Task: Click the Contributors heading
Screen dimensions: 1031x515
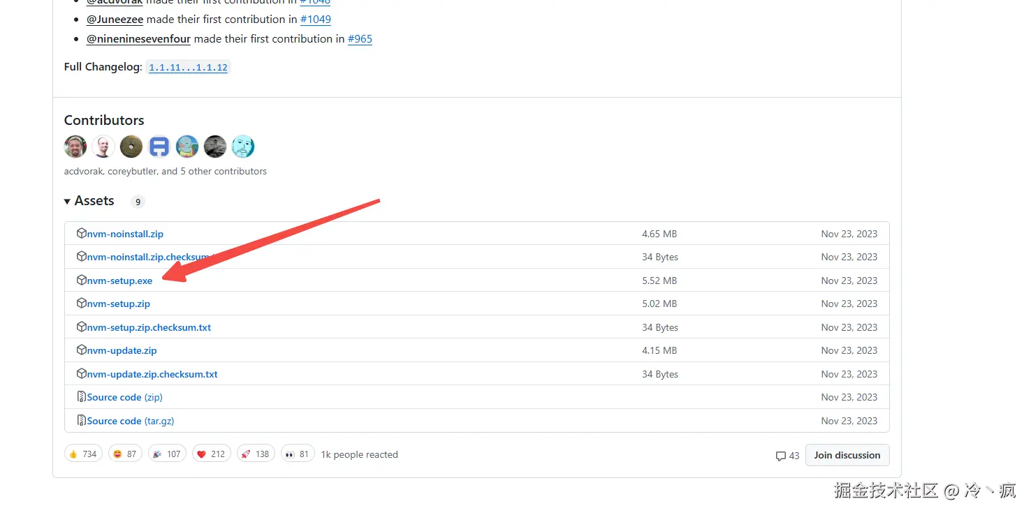Action: [104, 120]
